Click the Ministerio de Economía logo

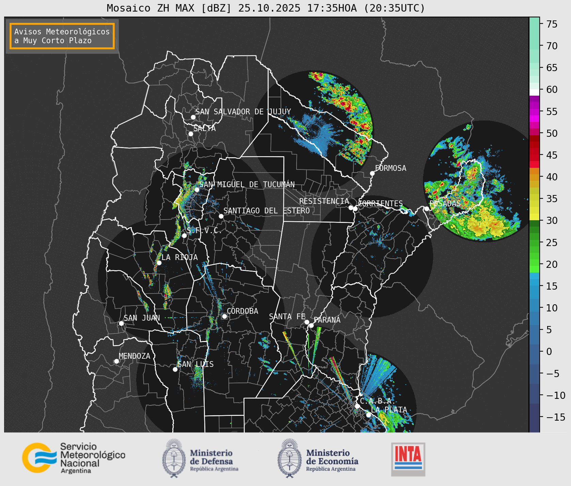click(x=318, y=458)
